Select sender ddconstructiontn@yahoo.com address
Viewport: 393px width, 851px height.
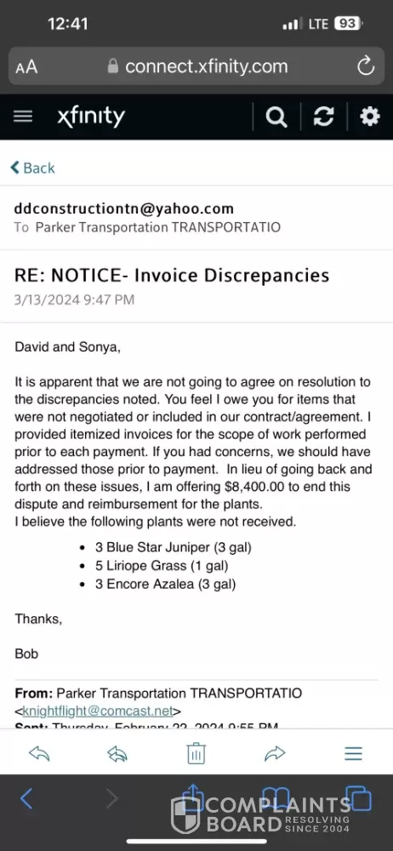click(x=123, y=208)
